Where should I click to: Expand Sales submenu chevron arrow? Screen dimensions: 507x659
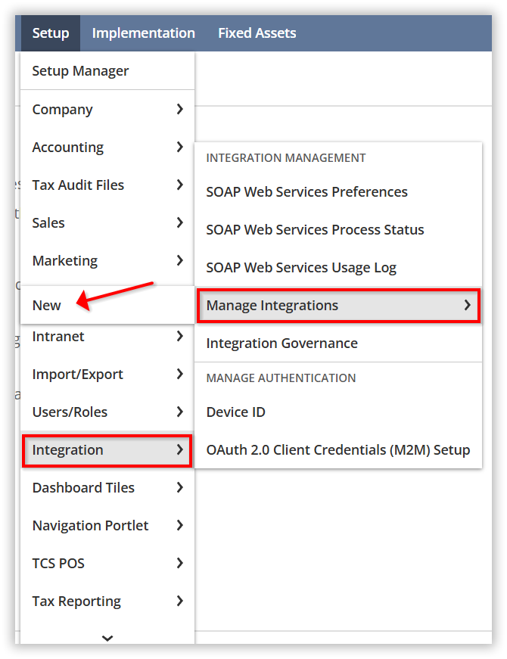coord(180,222)
